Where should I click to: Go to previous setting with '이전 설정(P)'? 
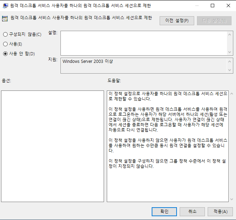[x=177, y=21]
